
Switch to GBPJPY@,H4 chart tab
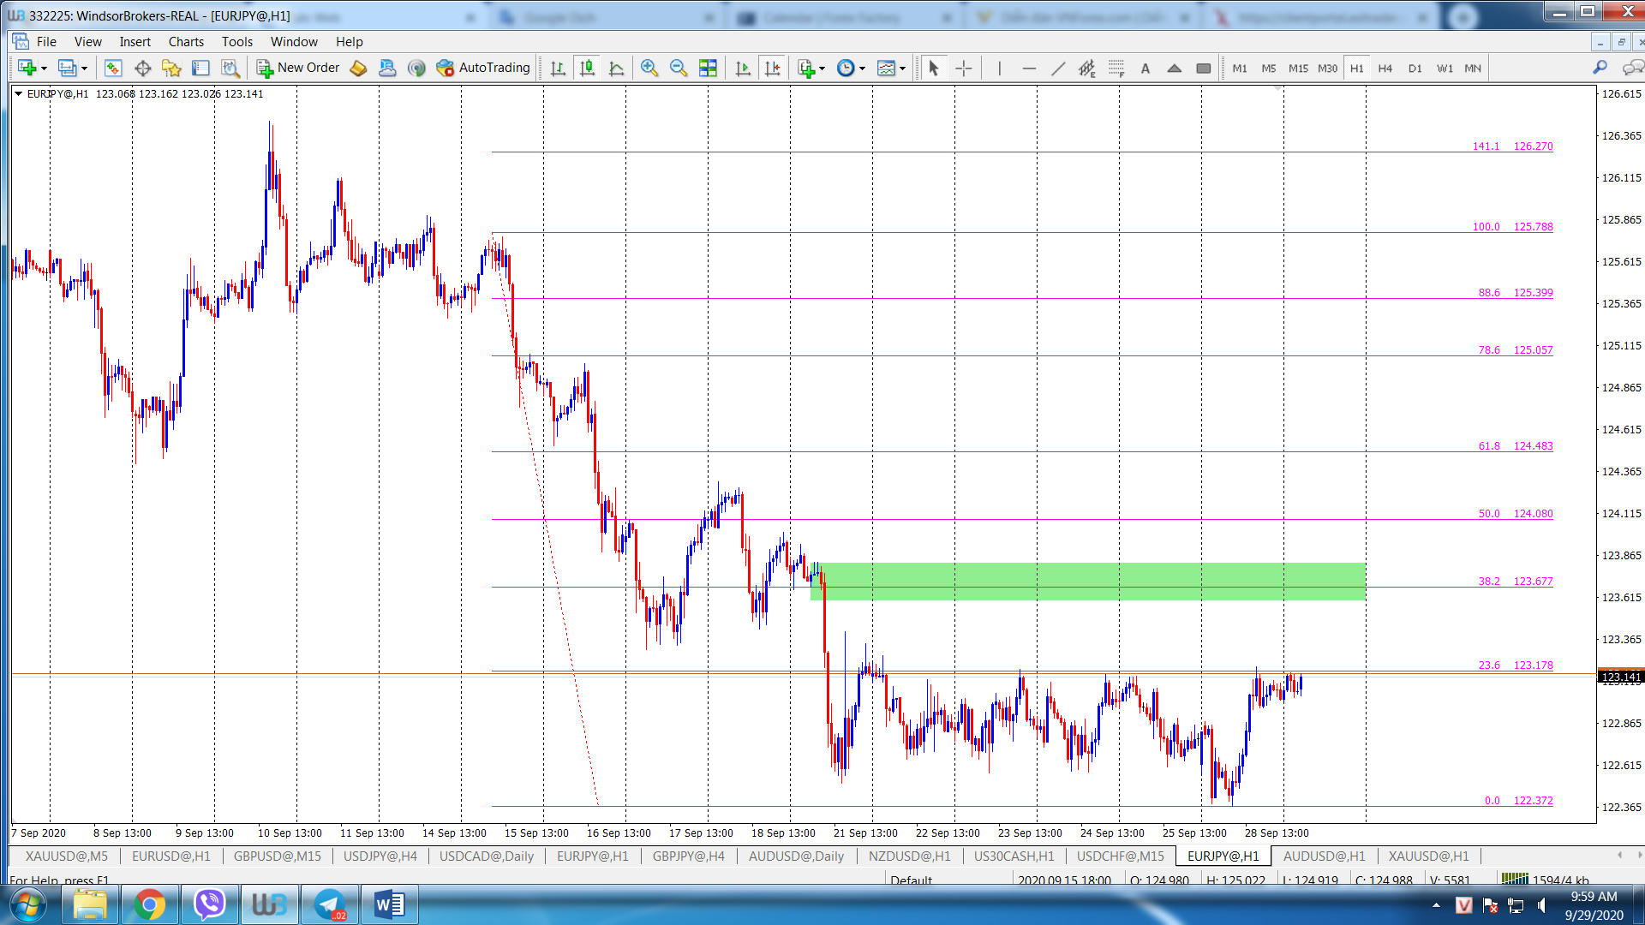[x=688, y=856]
